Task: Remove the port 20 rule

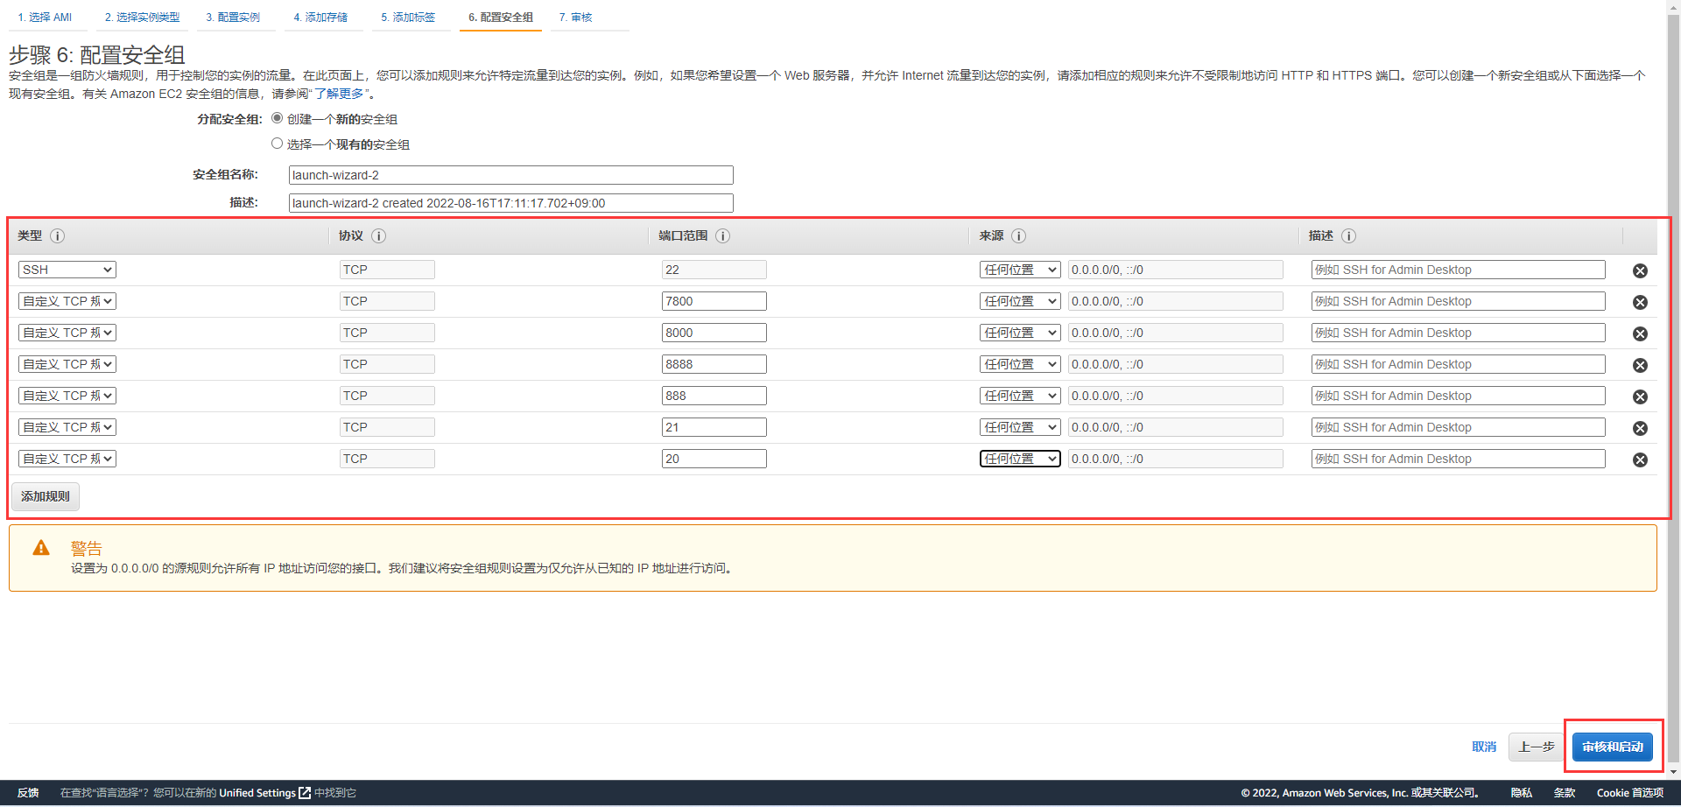Action: (1640, 460)
